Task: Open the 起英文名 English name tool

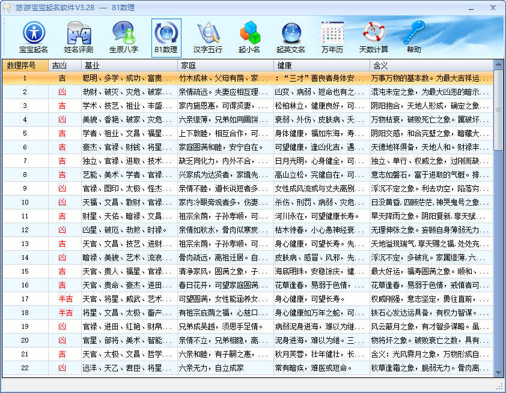Action: point(291,33)
